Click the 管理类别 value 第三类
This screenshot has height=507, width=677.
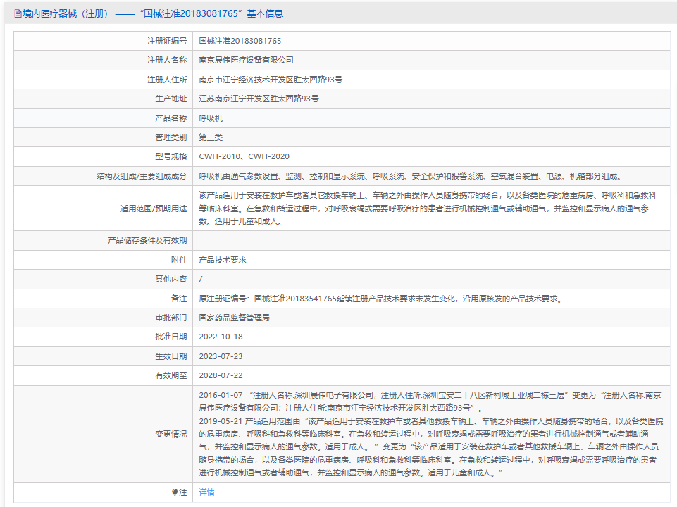pos(211,137)
